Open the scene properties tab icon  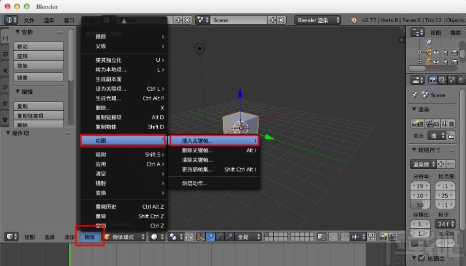(452, 80)
